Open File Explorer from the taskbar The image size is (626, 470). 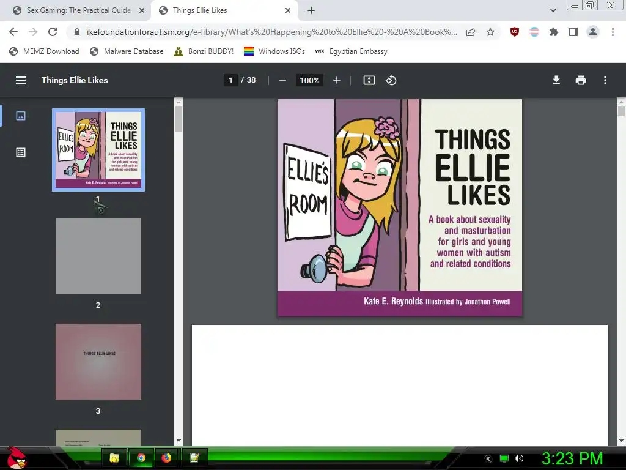click(114, 458)
